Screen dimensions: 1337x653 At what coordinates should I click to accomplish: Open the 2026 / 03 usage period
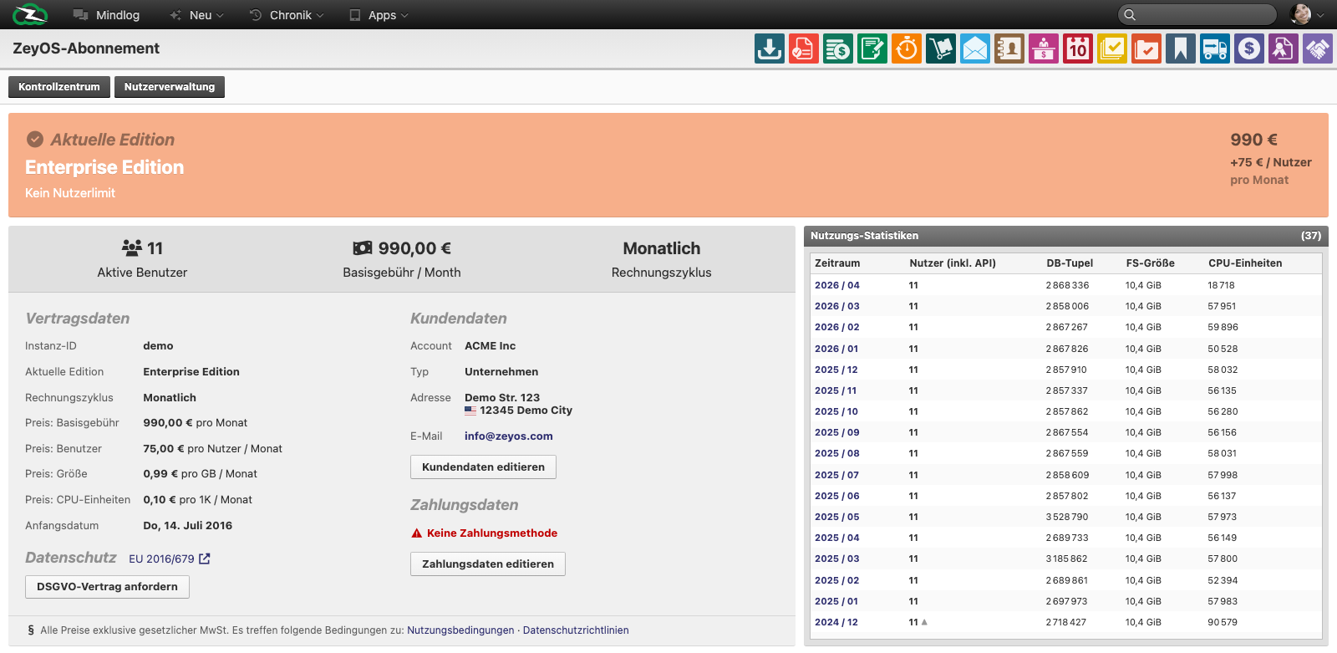tap(837, 306)
